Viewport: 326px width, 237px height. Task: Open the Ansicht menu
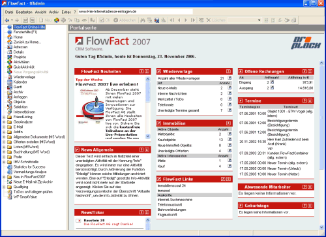[40, 12]
